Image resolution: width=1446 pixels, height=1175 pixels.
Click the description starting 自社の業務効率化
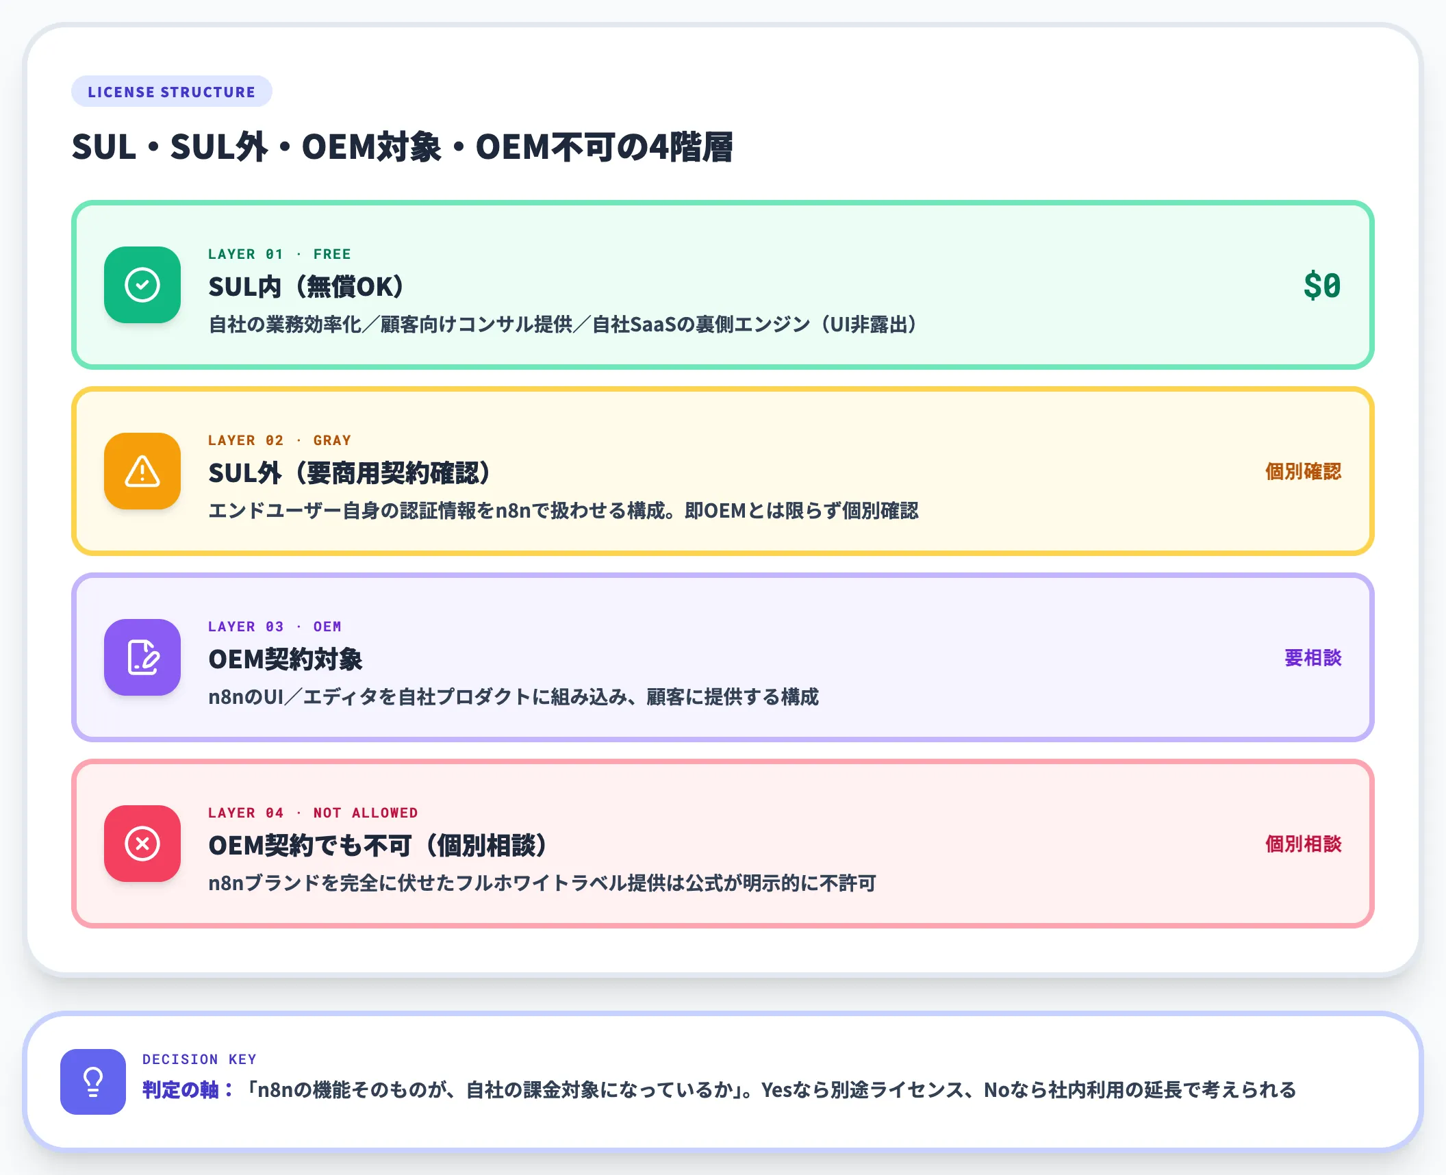tap(563, 325)
